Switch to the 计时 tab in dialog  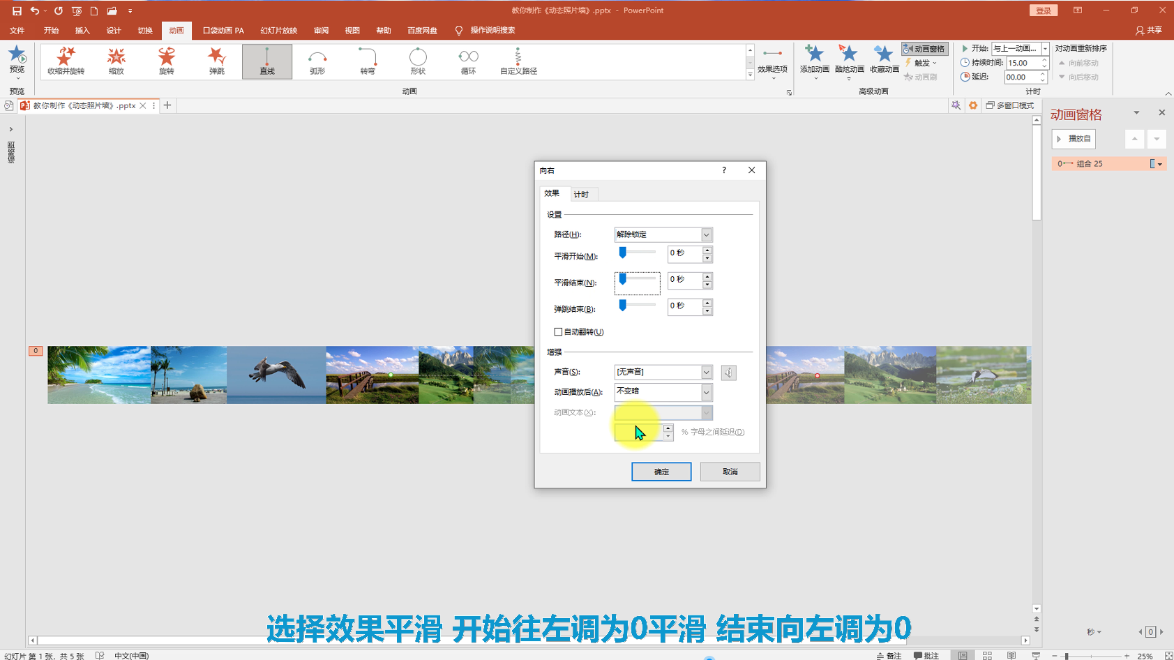click(x=581, y=195)
